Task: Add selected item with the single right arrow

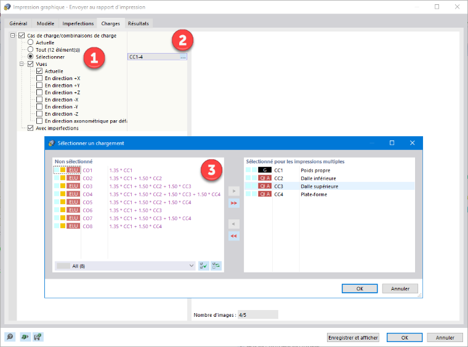Action: pyautogui.click(x=234, y=191)
